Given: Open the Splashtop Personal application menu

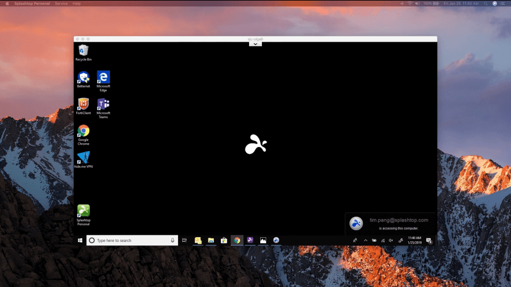Looking at the screenshot, I should [32, 4].
